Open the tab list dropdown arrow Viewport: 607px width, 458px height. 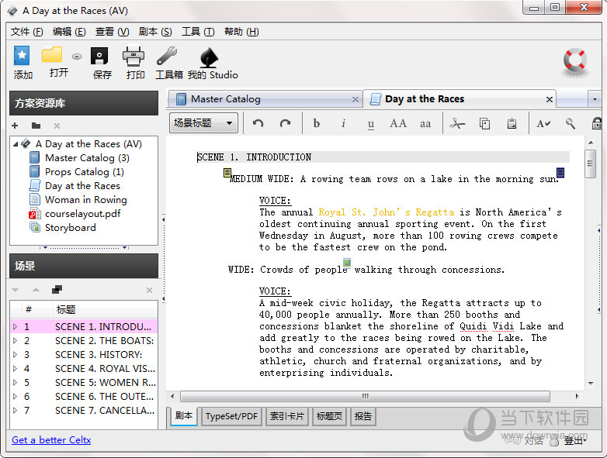click(x=595, y=99)
